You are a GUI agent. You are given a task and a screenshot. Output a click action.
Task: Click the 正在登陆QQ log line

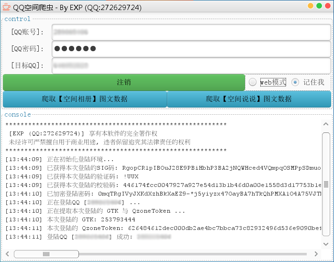coord(73,202)
